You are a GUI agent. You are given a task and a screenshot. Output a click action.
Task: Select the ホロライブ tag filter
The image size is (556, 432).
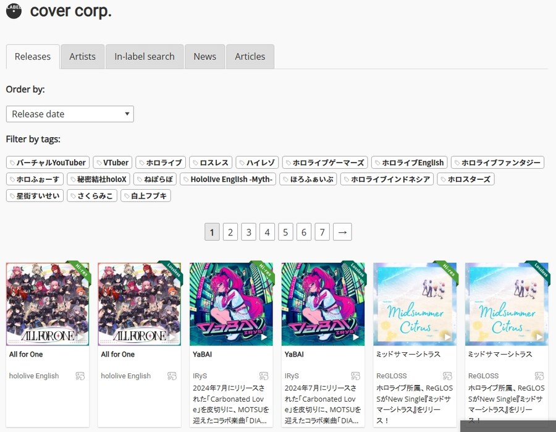point(161,163)
